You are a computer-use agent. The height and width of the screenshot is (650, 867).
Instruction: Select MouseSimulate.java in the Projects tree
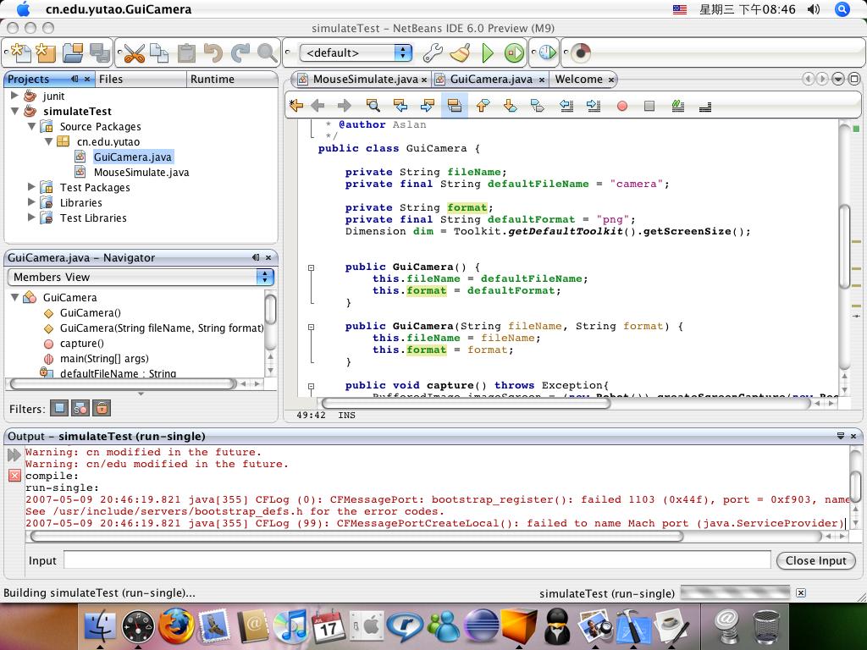pyautogui.click(x=141, y=172)
